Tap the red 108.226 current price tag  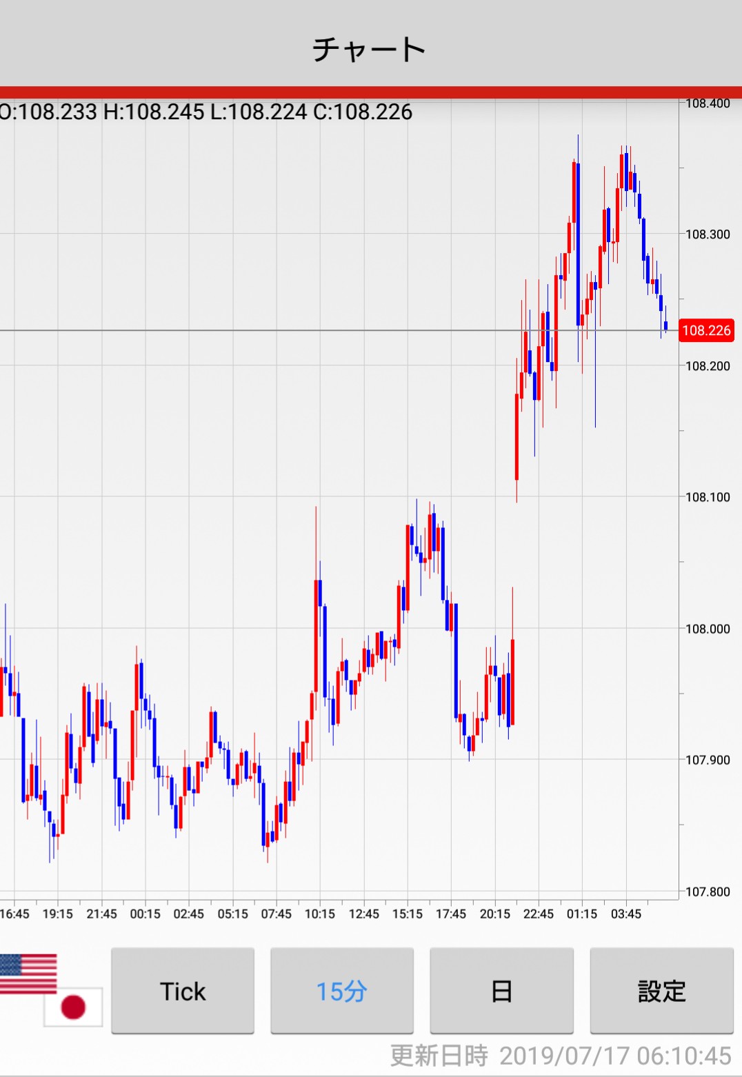(x=706, y=330)
